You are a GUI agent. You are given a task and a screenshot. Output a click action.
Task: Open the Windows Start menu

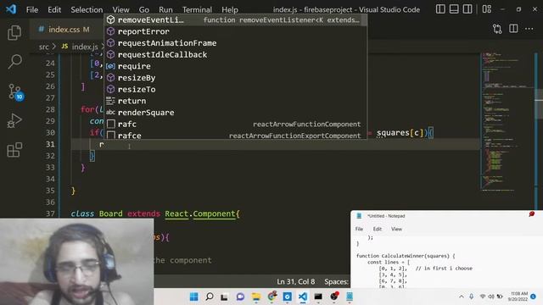pyautogui.click(x=194, y=297)
